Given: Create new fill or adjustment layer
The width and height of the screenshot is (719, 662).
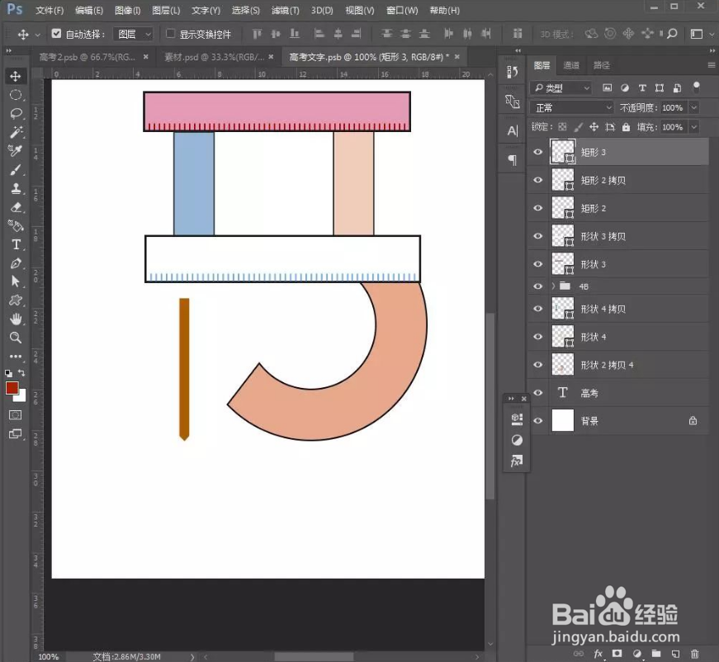Looking at the screenshot, I should (x=637, y=654).
